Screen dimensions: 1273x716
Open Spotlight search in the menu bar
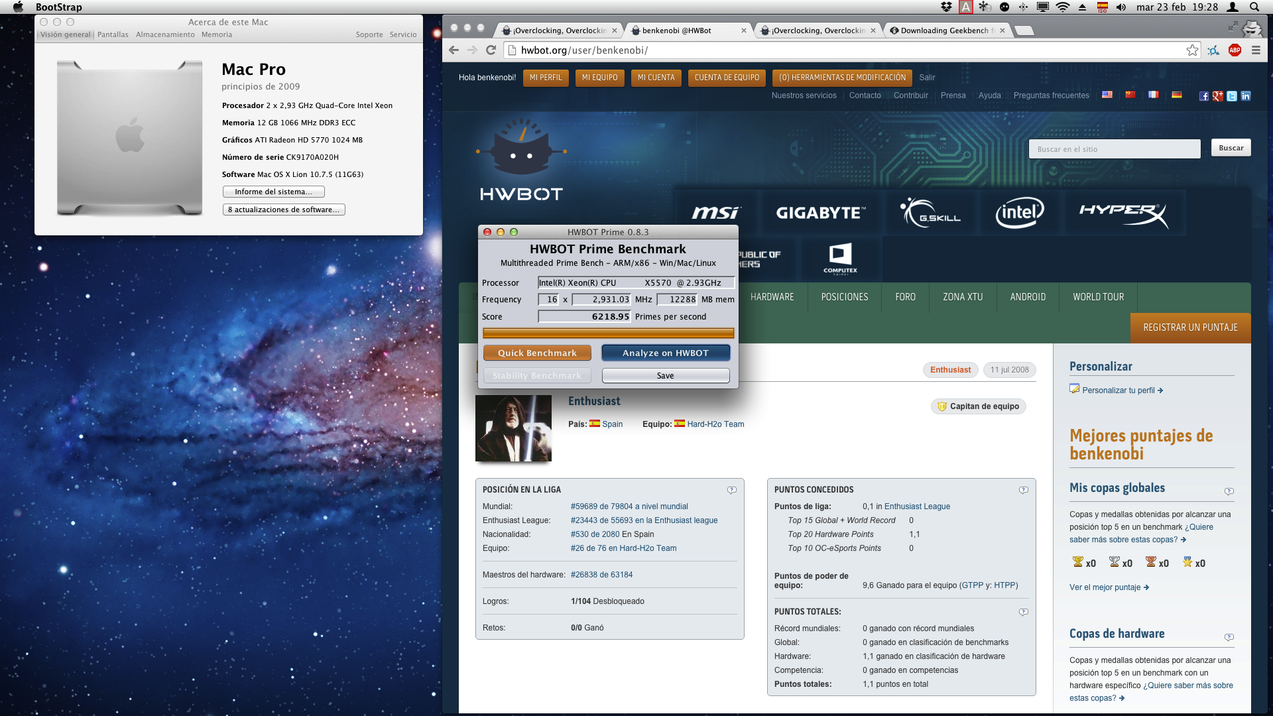tap(1254, 7)
